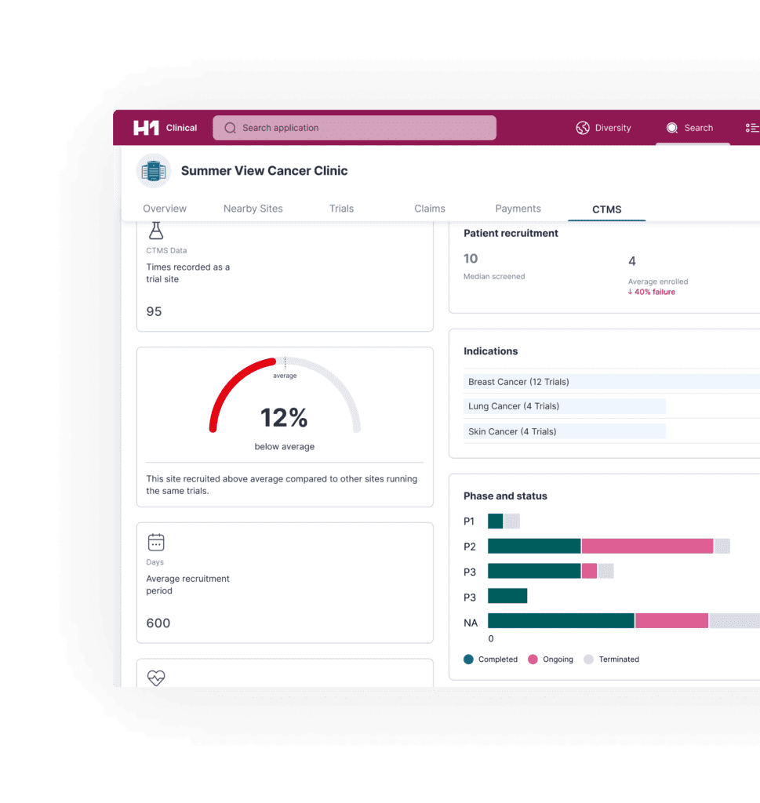Image resolution: width=760 pixels, height=803 pixels.
Task: Click the calendar icon above Average recruitment period
Action: tap(156, 542)
